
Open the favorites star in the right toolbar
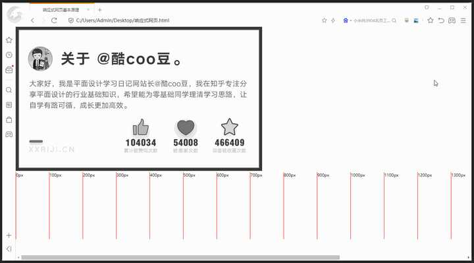pos(431,20)
